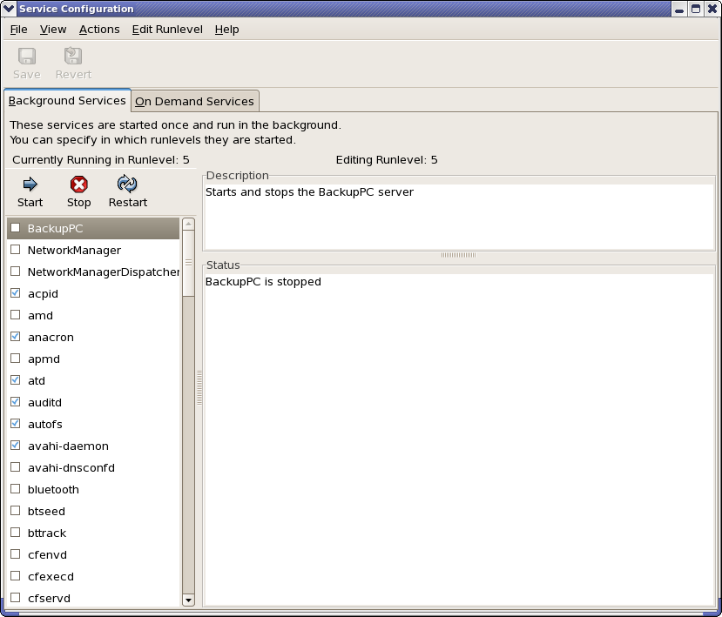Maximize the Service Configuration window

696,9
